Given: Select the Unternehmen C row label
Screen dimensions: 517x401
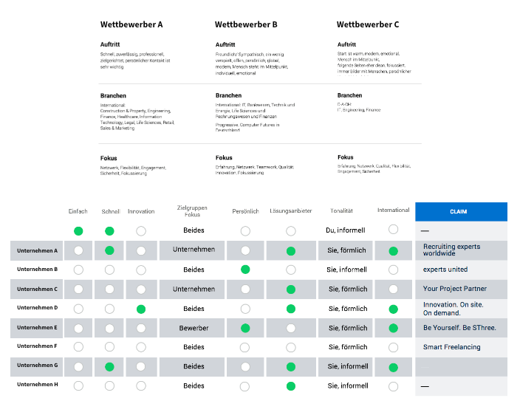Looking at the screenshot, I should tap(37, 289).
